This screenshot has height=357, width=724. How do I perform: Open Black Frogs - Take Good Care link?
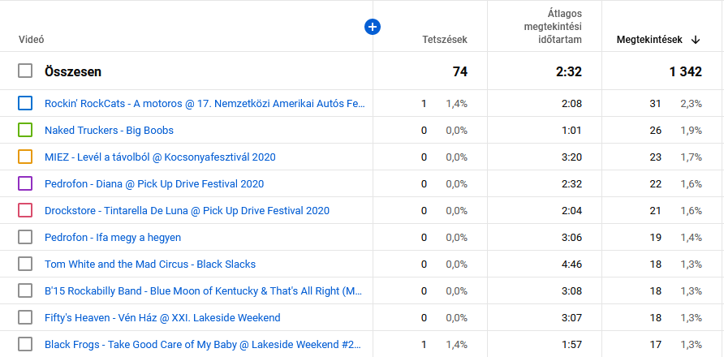[x=203, y=345]
